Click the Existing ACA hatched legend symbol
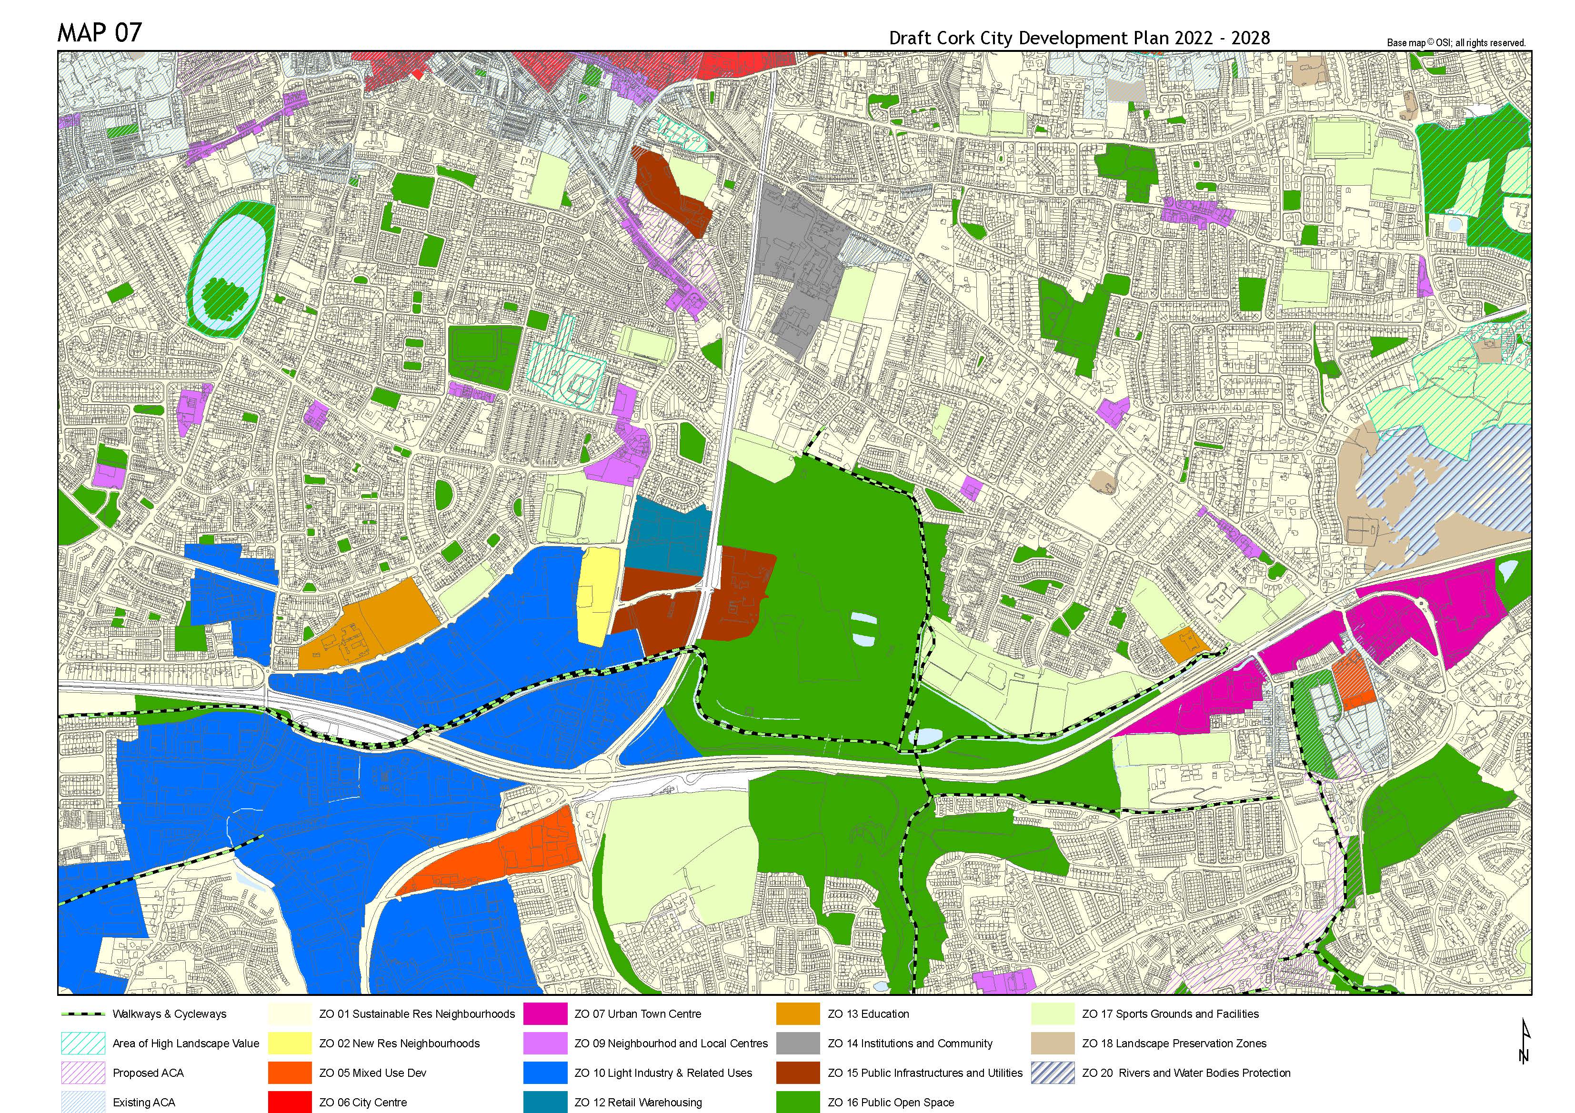This screenshot has width=1575, height=1113. pos(82,1102)
